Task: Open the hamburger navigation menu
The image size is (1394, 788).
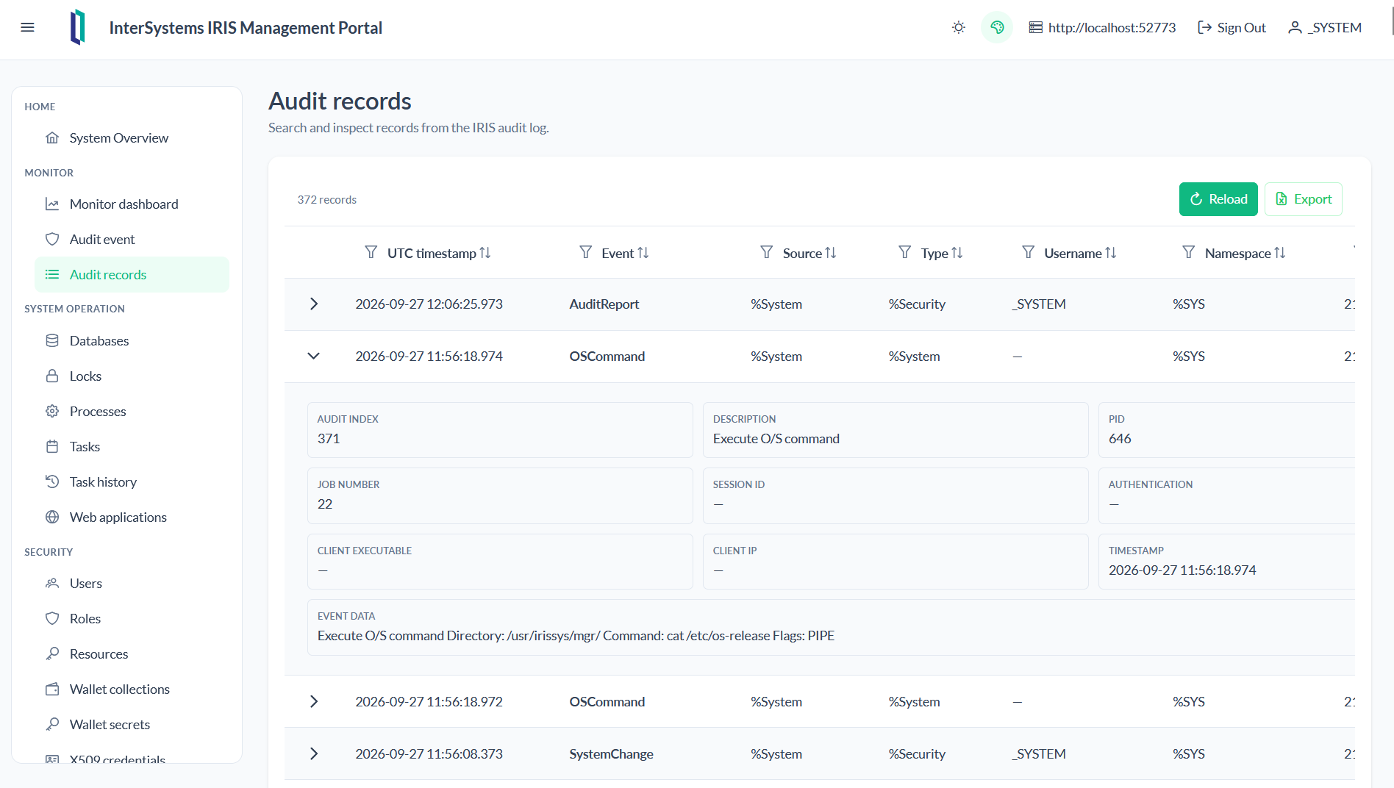Action: (28, 28)
